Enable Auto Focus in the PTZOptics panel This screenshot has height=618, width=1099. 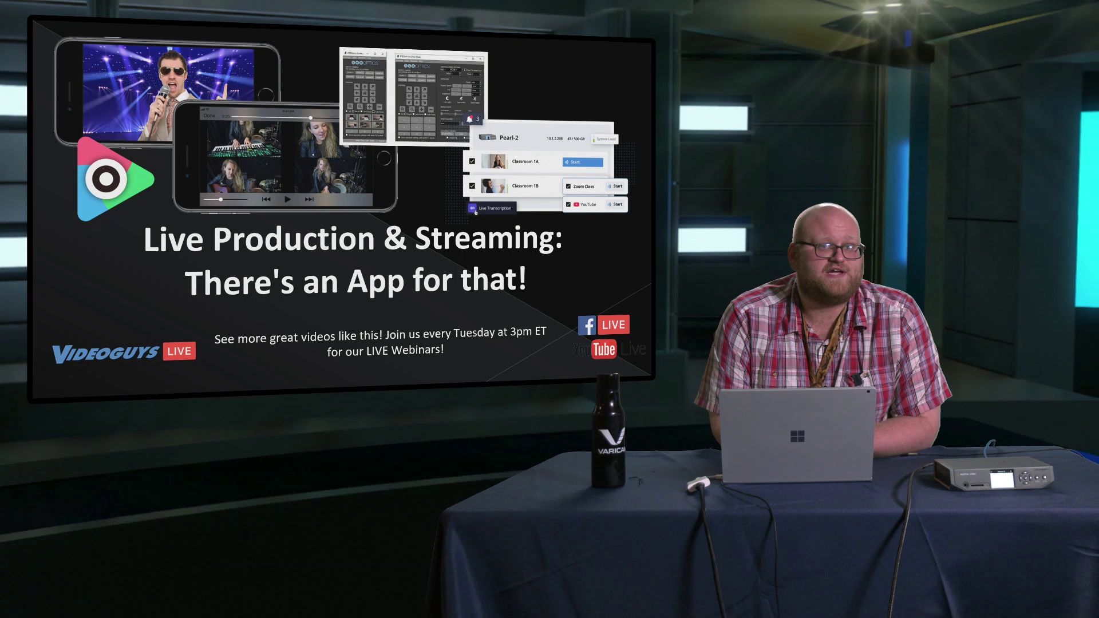(425, 114)
